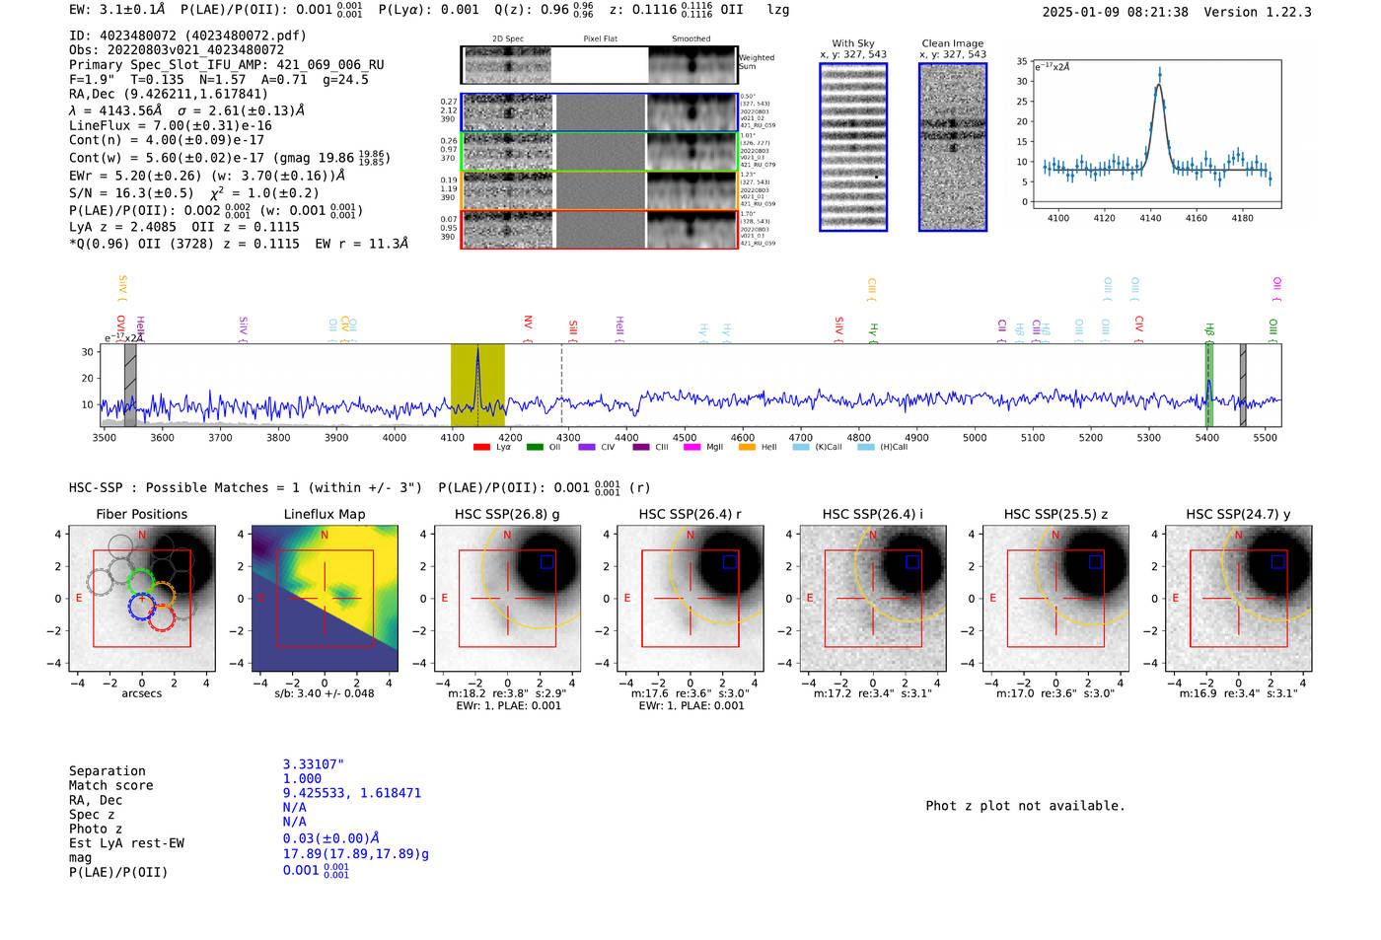The width and height of the screenshot is (1381, 940).
Task: Click the blue square marker in HSC y image
Action: tap(1278, 561)
